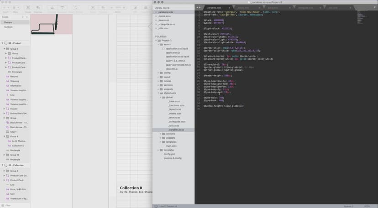
Task: Collapse the 03 - Product artboard
Action: click(2, 43)
